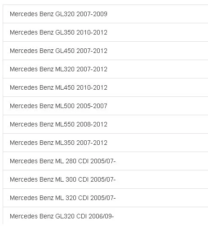The image size is (208, 226).
Task: Select the ML 300 CDI 2005/07- row
Action: coord(106,179)
